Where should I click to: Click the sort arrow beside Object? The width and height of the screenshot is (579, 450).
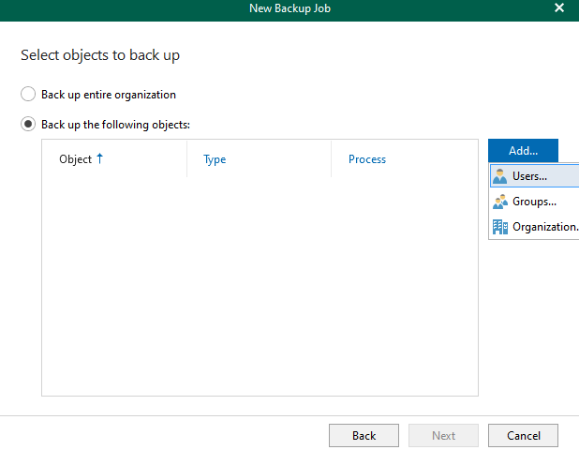click(x=99, y=158)
